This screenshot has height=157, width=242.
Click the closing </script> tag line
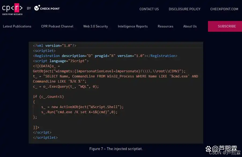coord(42,132)
